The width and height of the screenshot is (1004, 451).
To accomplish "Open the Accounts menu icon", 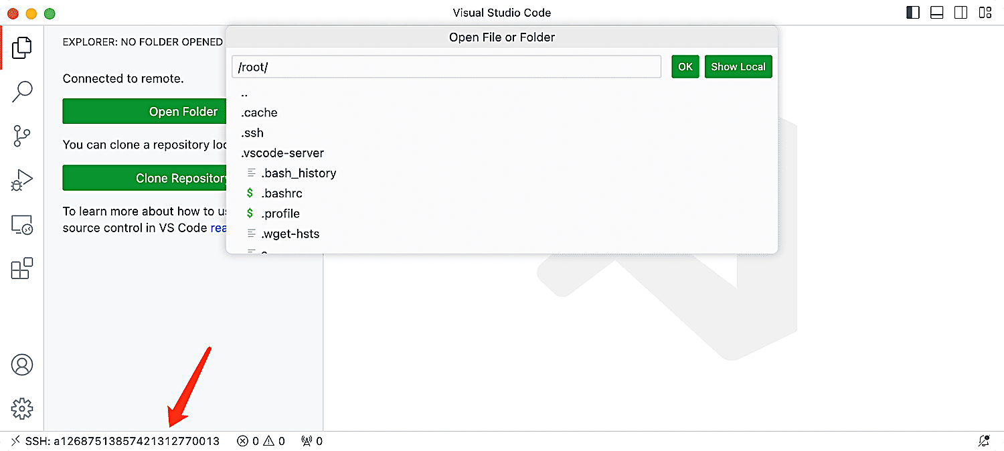I will [x=22, y=365].
